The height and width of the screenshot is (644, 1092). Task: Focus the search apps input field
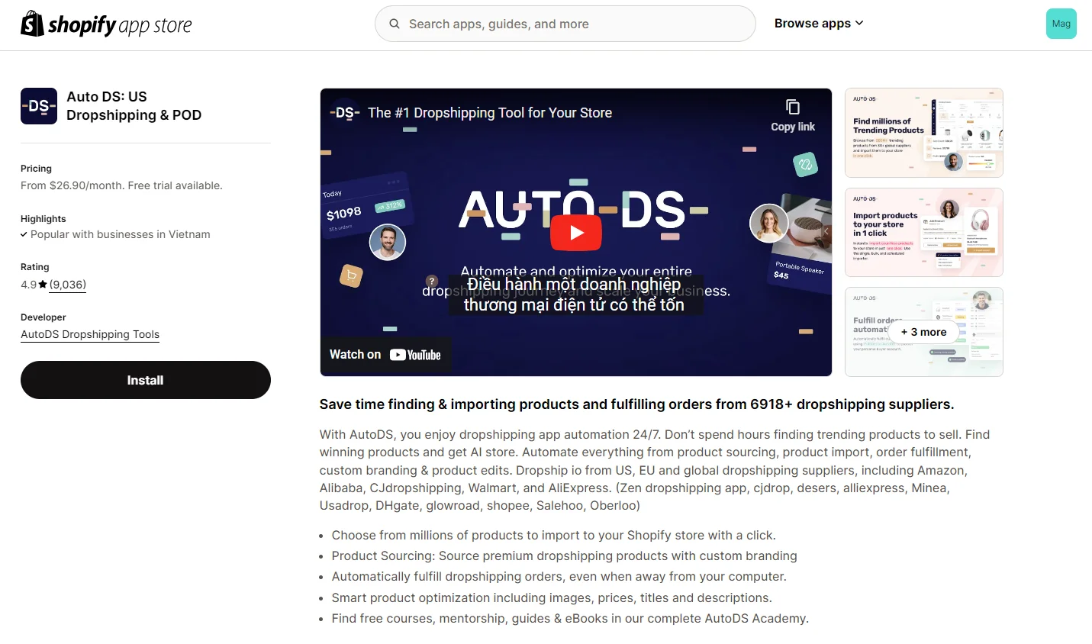click(x=572, y=24)
